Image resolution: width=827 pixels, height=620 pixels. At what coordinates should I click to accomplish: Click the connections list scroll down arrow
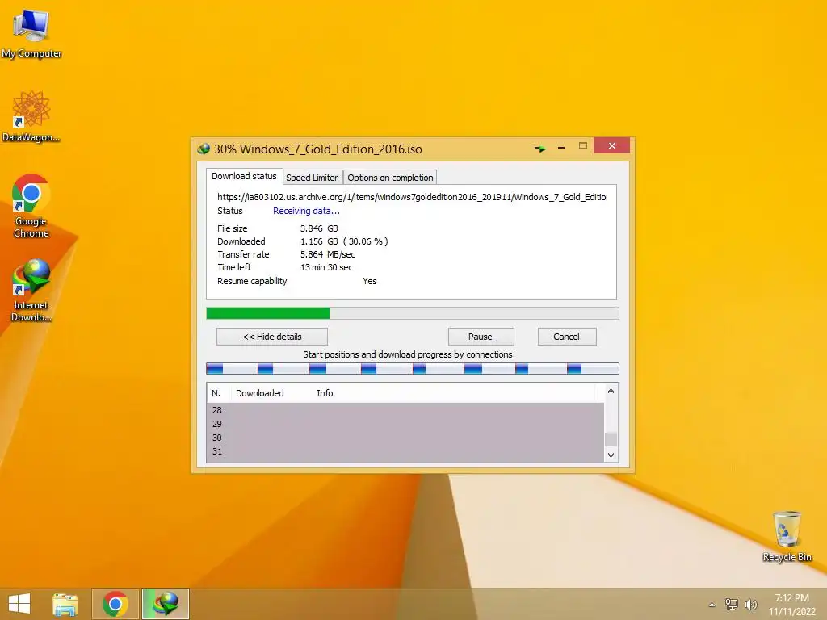click(611, 455)
